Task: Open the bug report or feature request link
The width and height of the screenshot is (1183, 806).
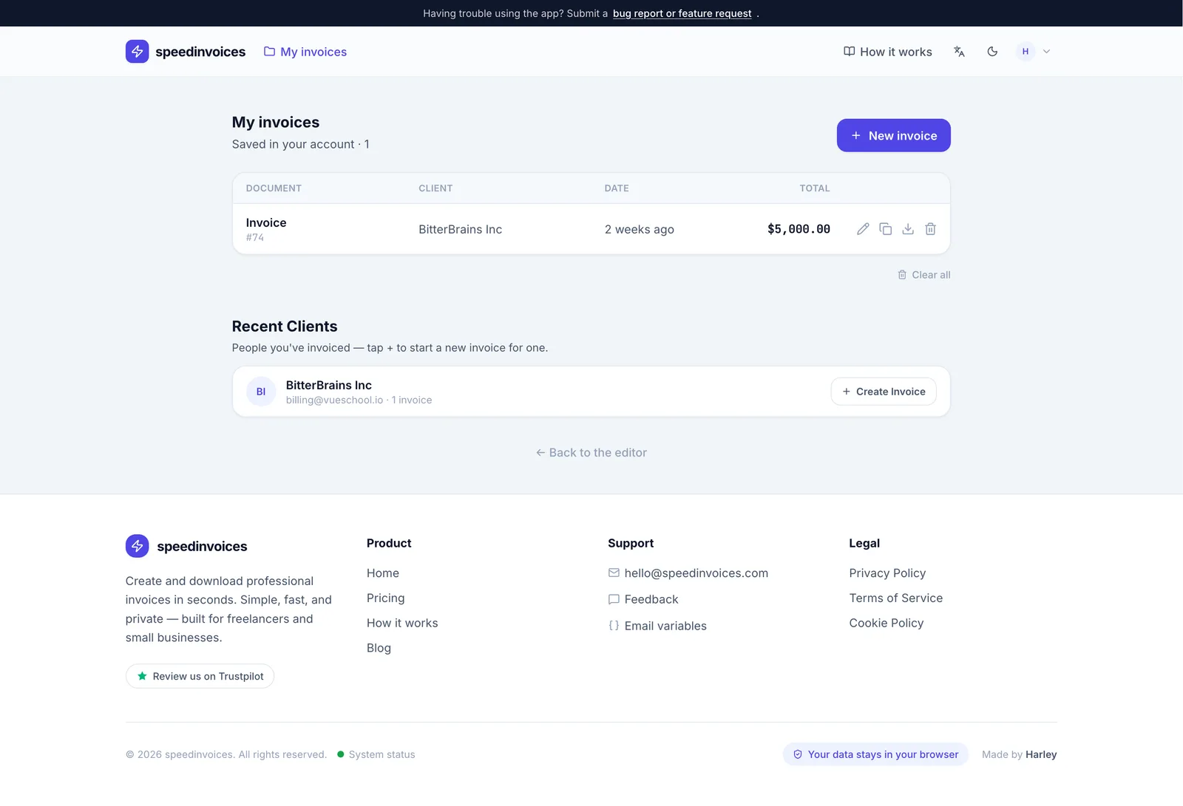Action: pyautogui.click(x=682, y=13)
